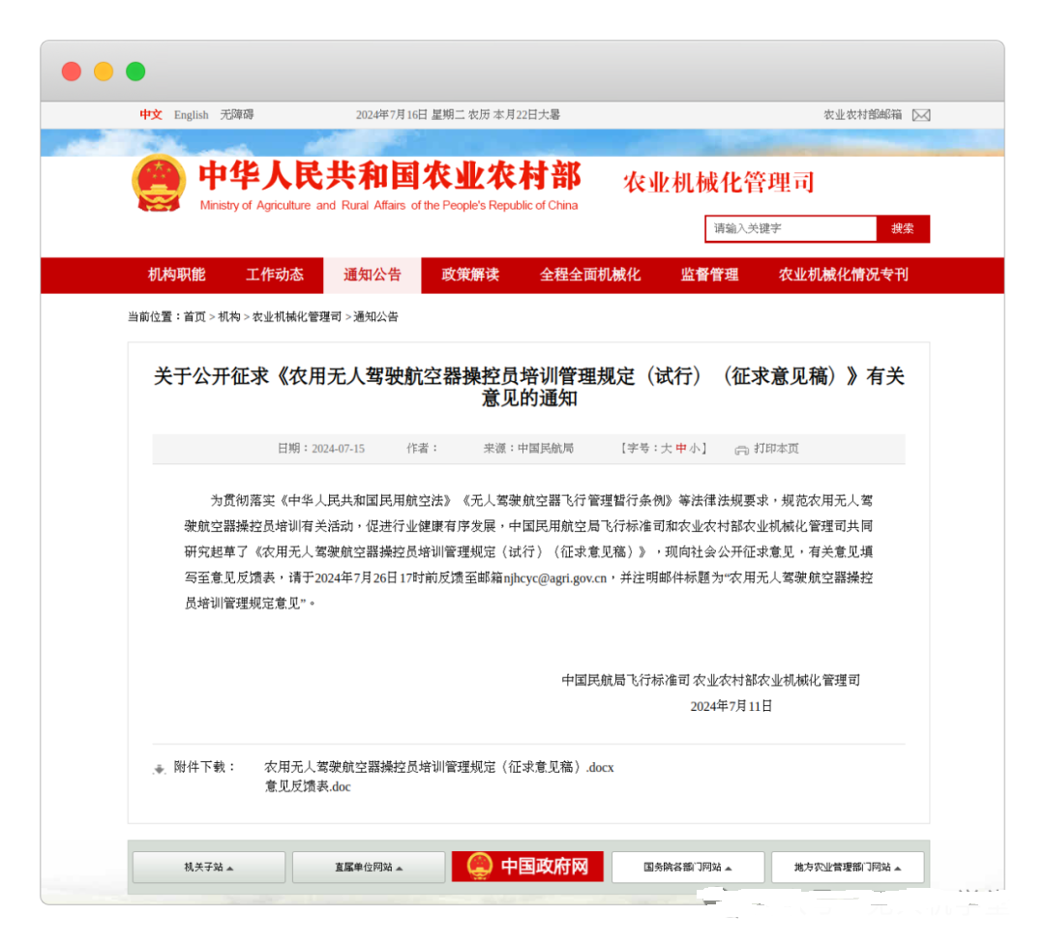The width and height of the screenshot is (1045, 945).
Task: Click the mailbox envelope icon beside 农业农村部邮箱
Action: click(920, 115)
